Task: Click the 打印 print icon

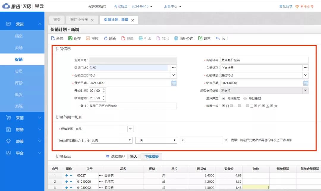Action: pos(140,38)
